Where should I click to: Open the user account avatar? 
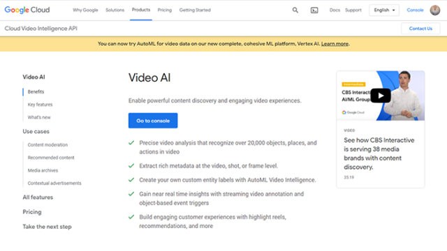click(434, 10)
